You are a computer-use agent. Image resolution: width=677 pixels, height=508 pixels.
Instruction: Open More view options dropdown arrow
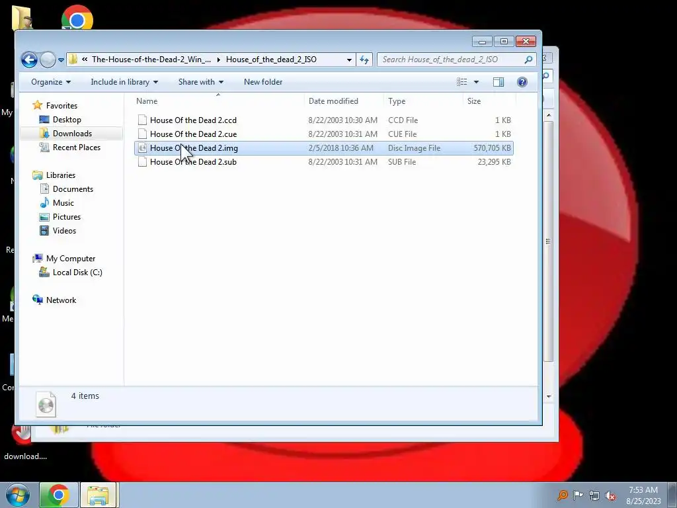coord(476,82)
